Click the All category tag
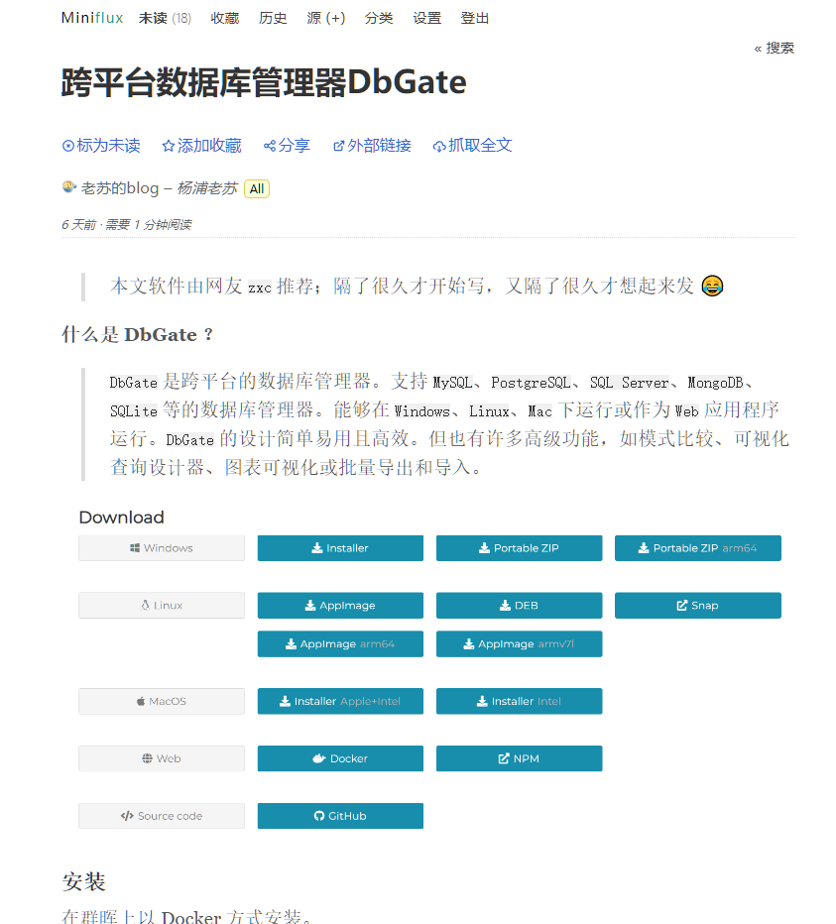 click(x=257, y=188)
